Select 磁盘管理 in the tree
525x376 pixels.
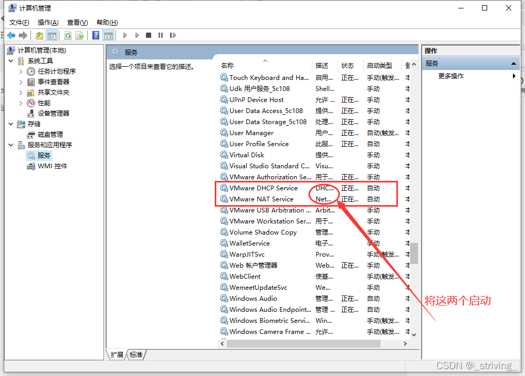[x=50, y=135]
